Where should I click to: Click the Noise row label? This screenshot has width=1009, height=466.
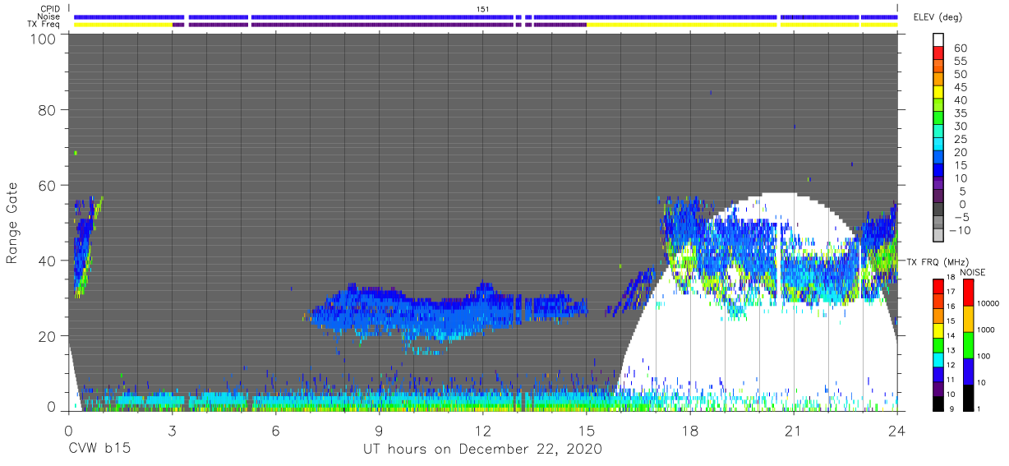click(49, 16)
